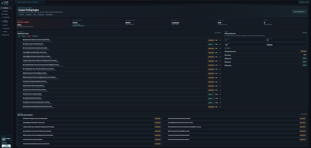Expand the quote total requirement row
Viewport: 311px width, 148px height.
pyautogui.click(x=119, y=82)
